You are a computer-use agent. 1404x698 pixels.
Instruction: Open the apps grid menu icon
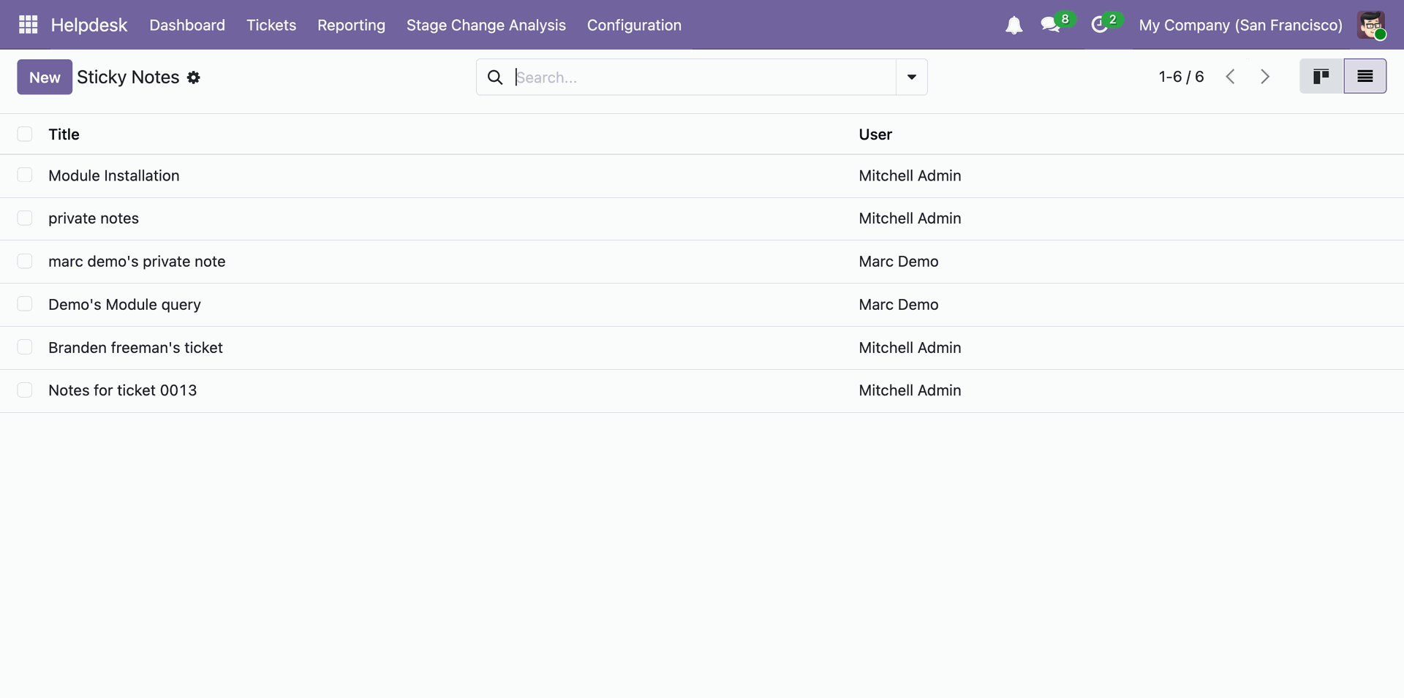(x=28, y=25)
